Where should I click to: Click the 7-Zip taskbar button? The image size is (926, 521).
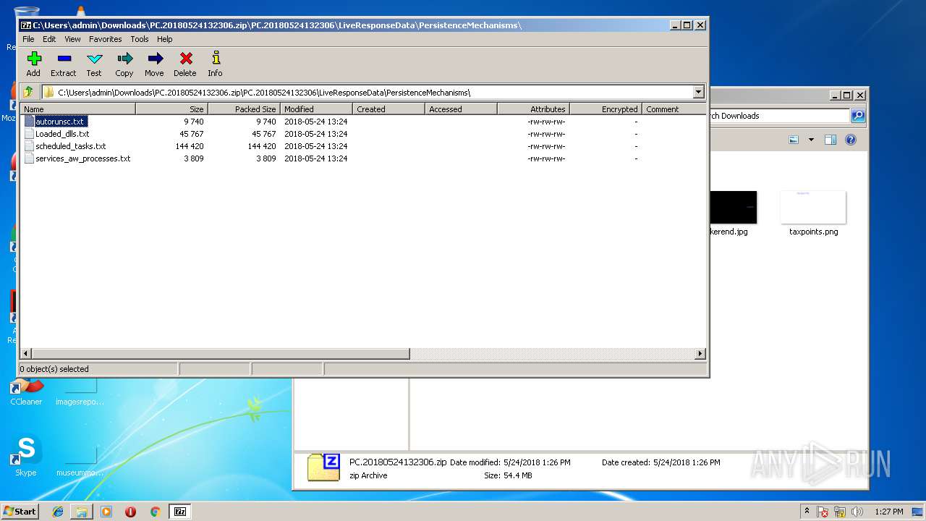click(x=180, y=512)
